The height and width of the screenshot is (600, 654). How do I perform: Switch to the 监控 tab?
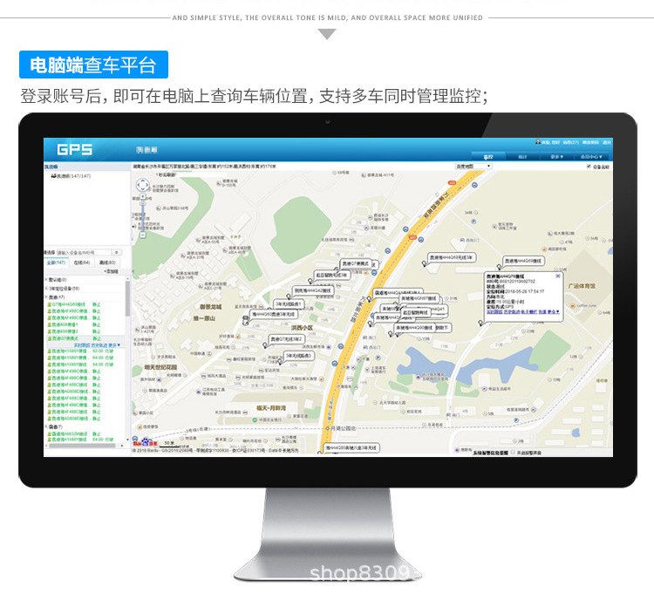(x=488, y=156)
